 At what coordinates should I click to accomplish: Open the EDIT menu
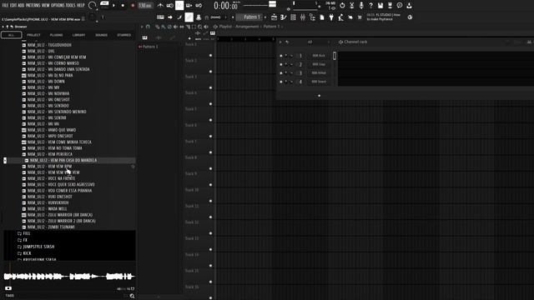[13, 6]
